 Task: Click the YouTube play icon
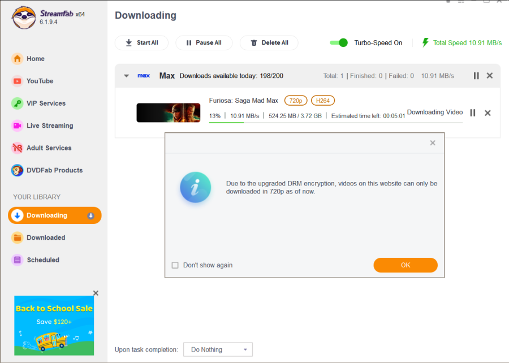pyautogui.click(x=17, y=81)
